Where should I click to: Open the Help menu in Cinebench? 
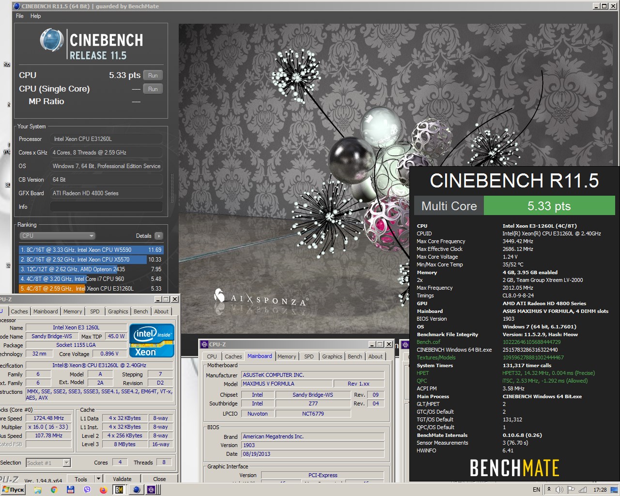tap(36, 16)
